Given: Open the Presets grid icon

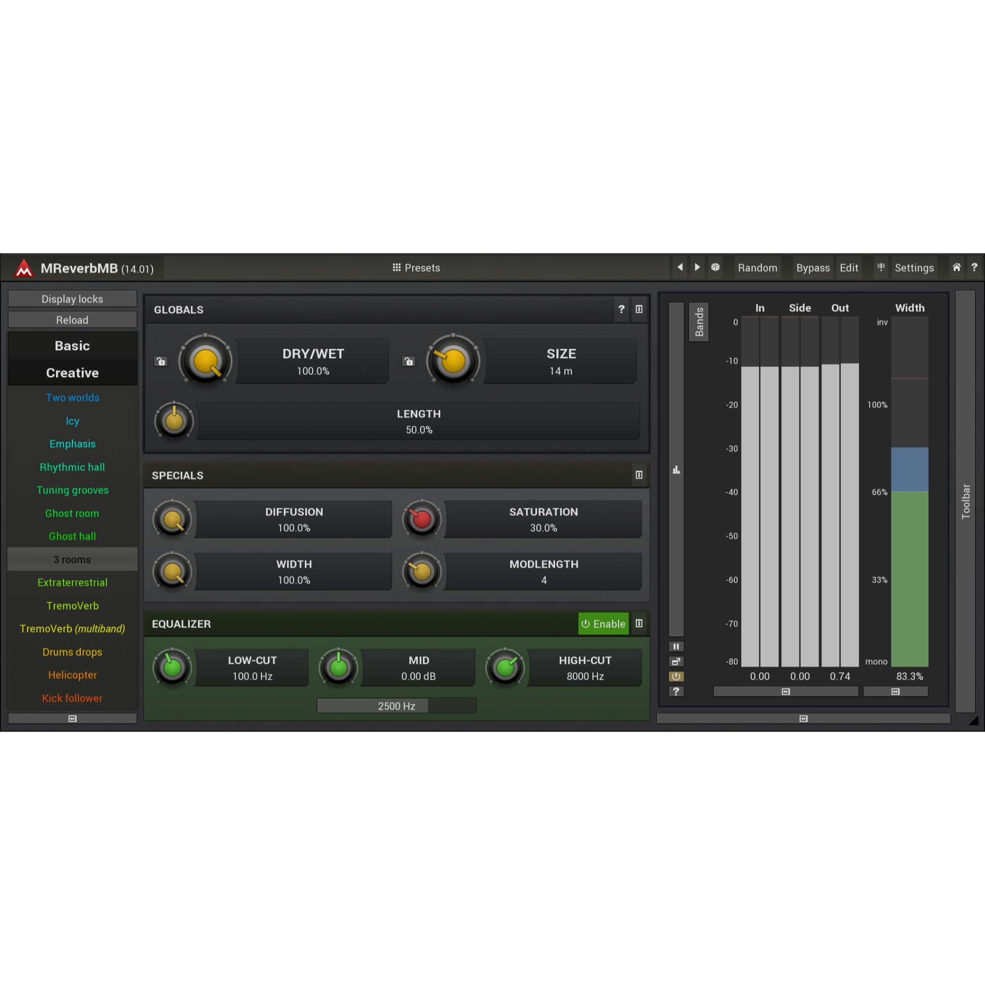Looking at the screenshot, I should click(x=396, y=267).
